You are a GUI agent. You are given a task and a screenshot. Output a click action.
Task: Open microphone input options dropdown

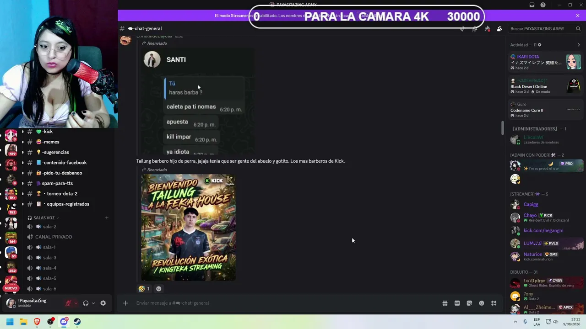(76, 303)
